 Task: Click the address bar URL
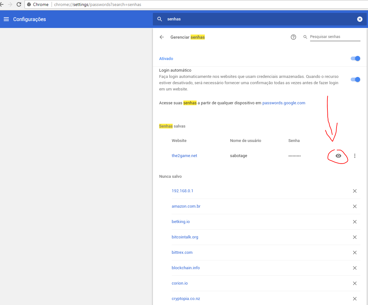tap(98, 4)
